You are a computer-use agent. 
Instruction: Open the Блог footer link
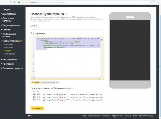pos(85,116)
